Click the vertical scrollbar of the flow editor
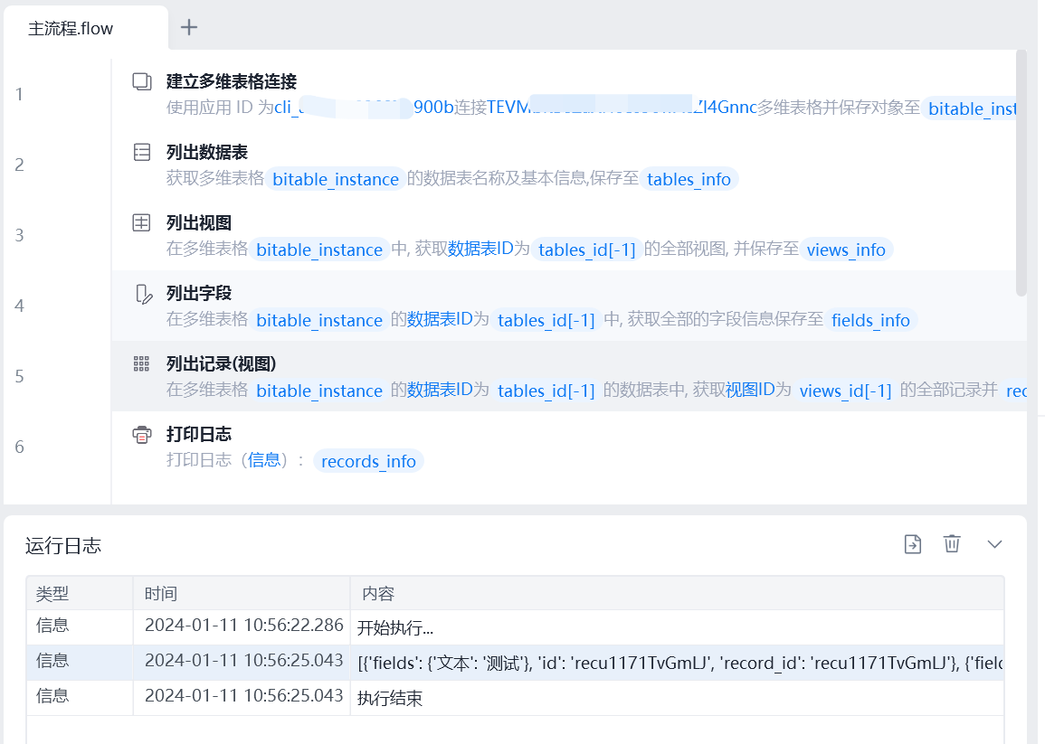Screen dimensions: 1045x744 click(x=1021, y=174)
